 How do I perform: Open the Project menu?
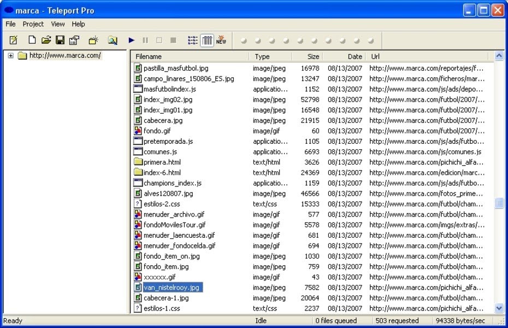coord(33,24)
